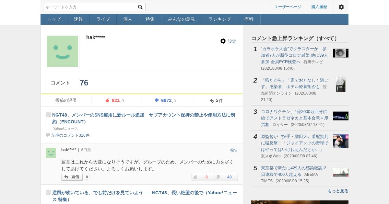
Task: Open the トップ tab
Action: point(54,19)
